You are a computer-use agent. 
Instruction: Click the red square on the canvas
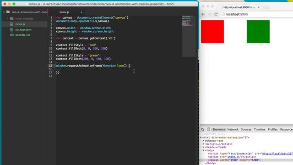coord(212,32)
